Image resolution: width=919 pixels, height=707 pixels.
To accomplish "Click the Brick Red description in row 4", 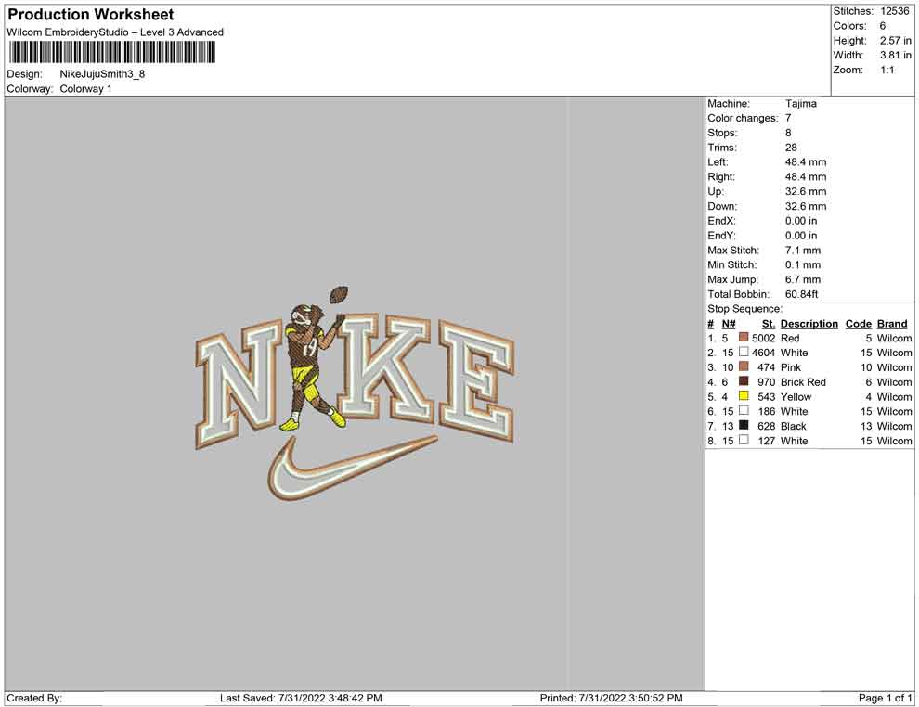I will tap(803, 381).
